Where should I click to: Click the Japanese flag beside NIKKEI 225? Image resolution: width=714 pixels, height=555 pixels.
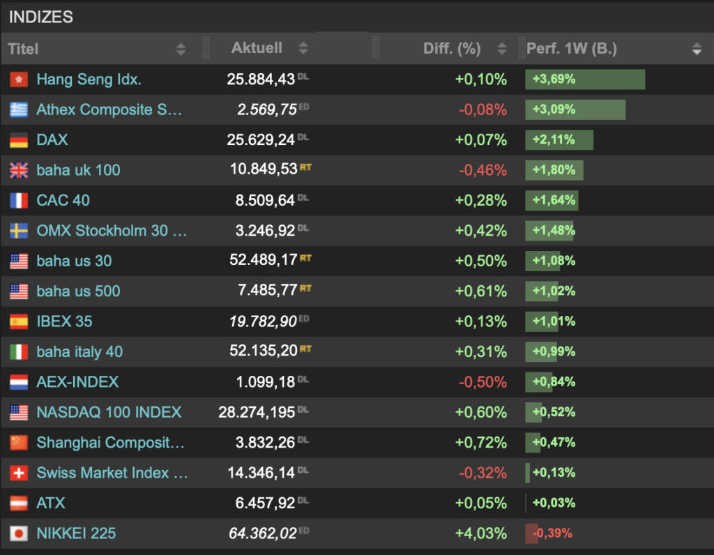click(19, 533)
